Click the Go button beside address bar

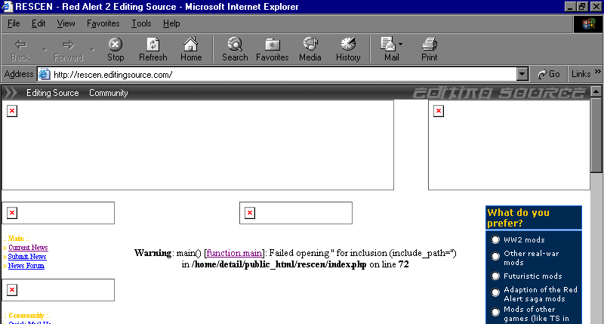(549, 74)
